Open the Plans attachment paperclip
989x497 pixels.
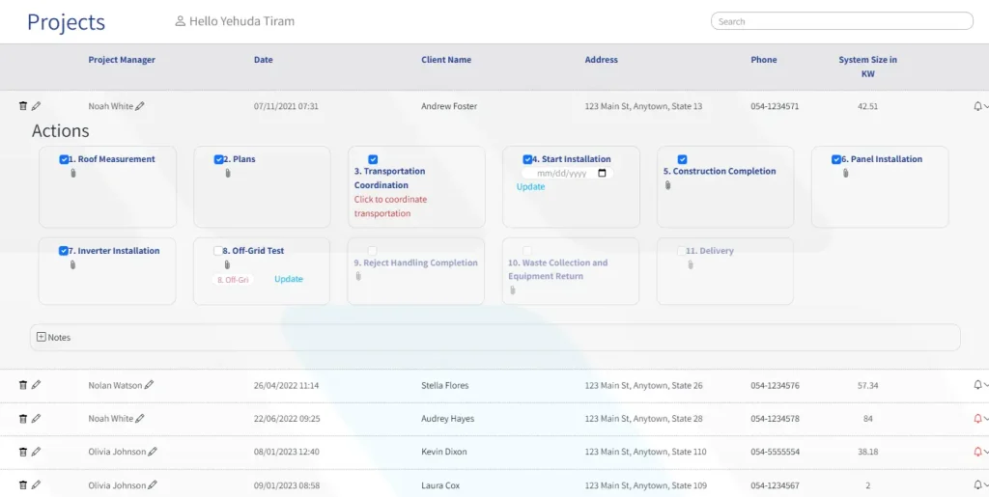[x=228, y=173]
